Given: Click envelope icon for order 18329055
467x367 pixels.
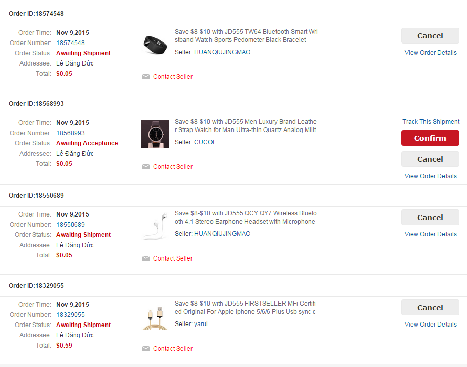Looking at the screenshot, I should (x=146, y=349).
